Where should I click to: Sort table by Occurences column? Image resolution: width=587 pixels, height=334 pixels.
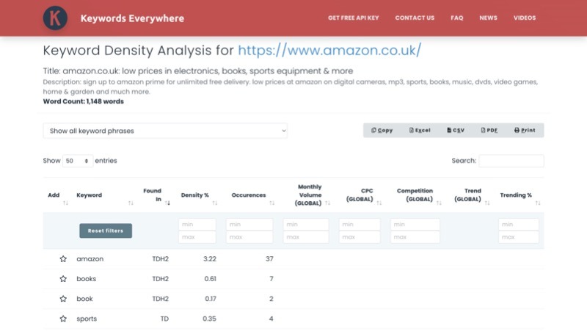pos(271,203)
